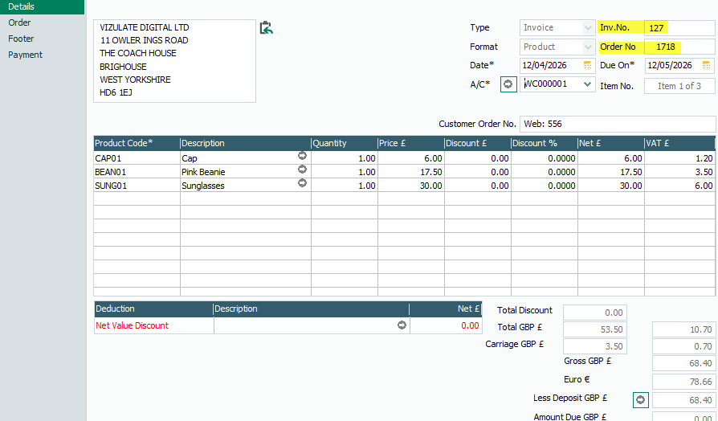Expand the Type dropdown showing Invoice
Viewport: 718px width, 421px height.
(588, 27)
